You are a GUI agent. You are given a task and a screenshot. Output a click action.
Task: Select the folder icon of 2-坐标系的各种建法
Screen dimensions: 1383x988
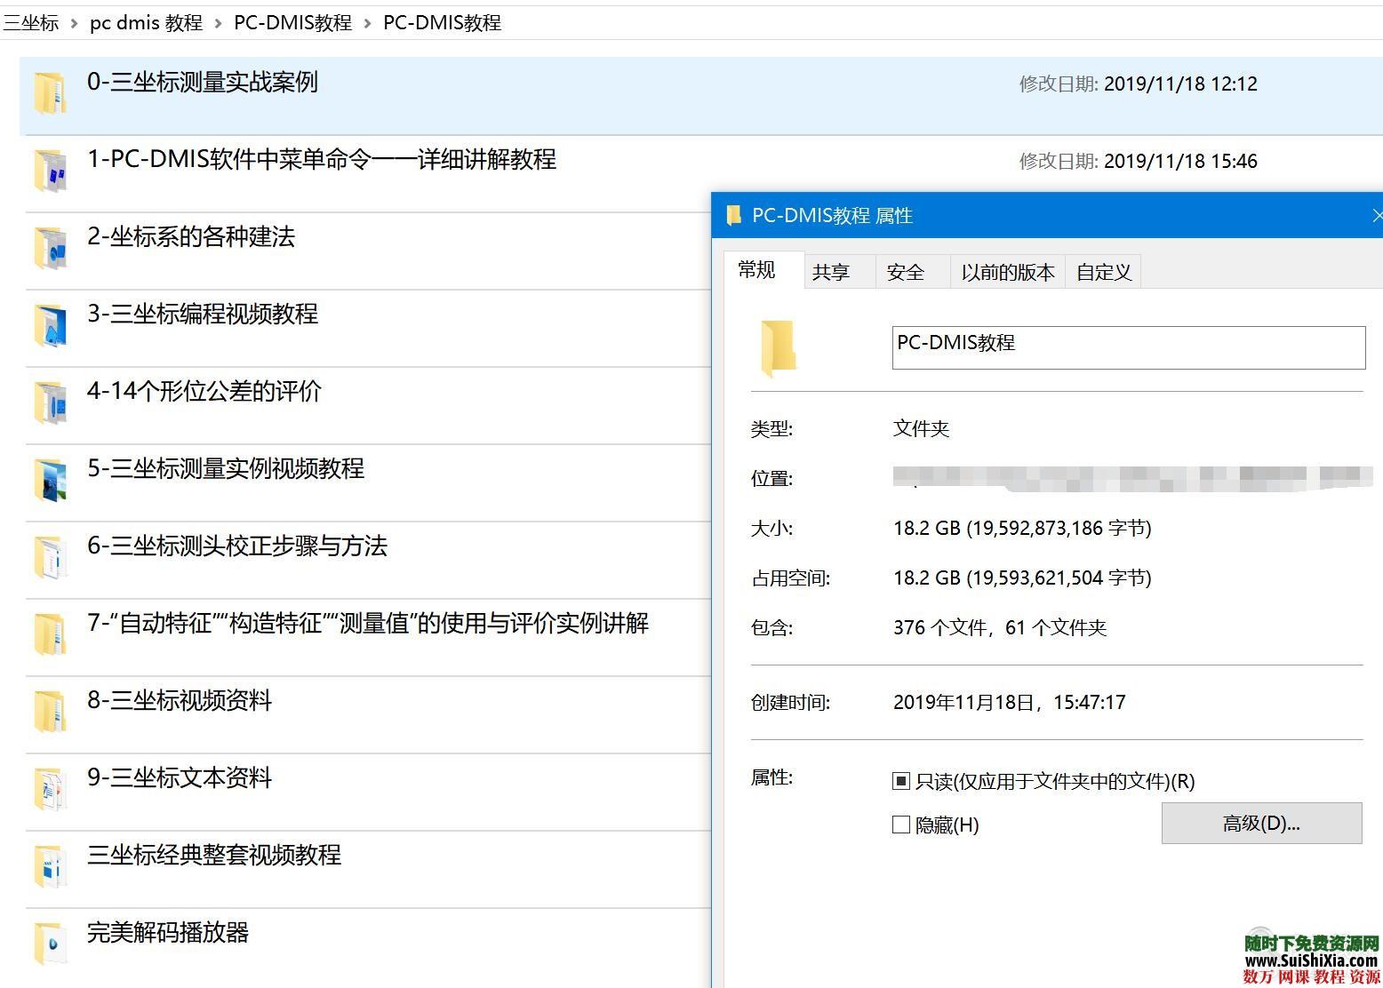51,246
